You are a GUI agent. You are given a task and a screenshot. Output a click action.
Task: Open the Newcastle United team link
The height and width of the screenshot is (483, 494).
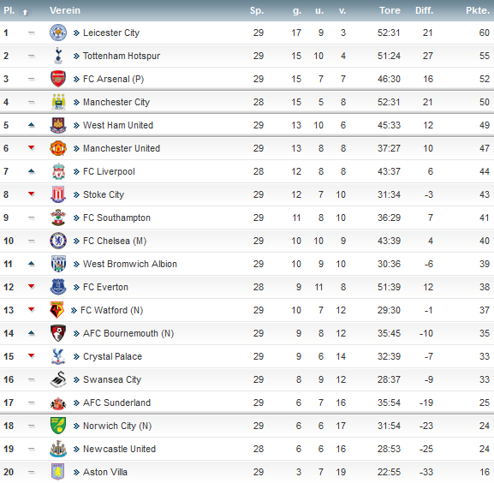point(119,449)
